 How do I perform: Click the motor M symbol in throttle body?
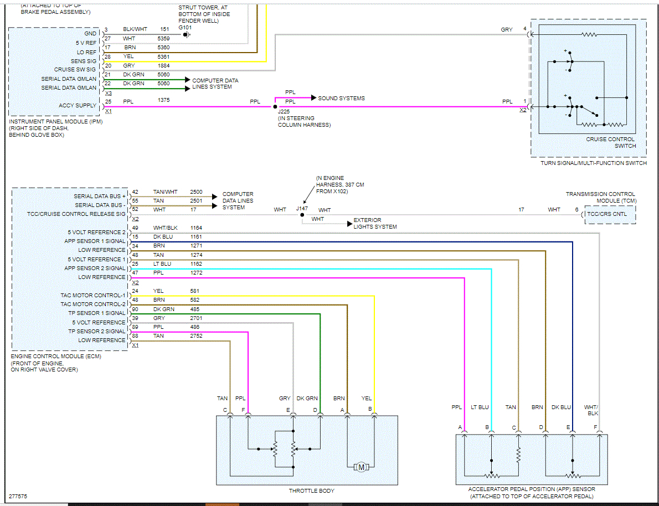(361, 467)
